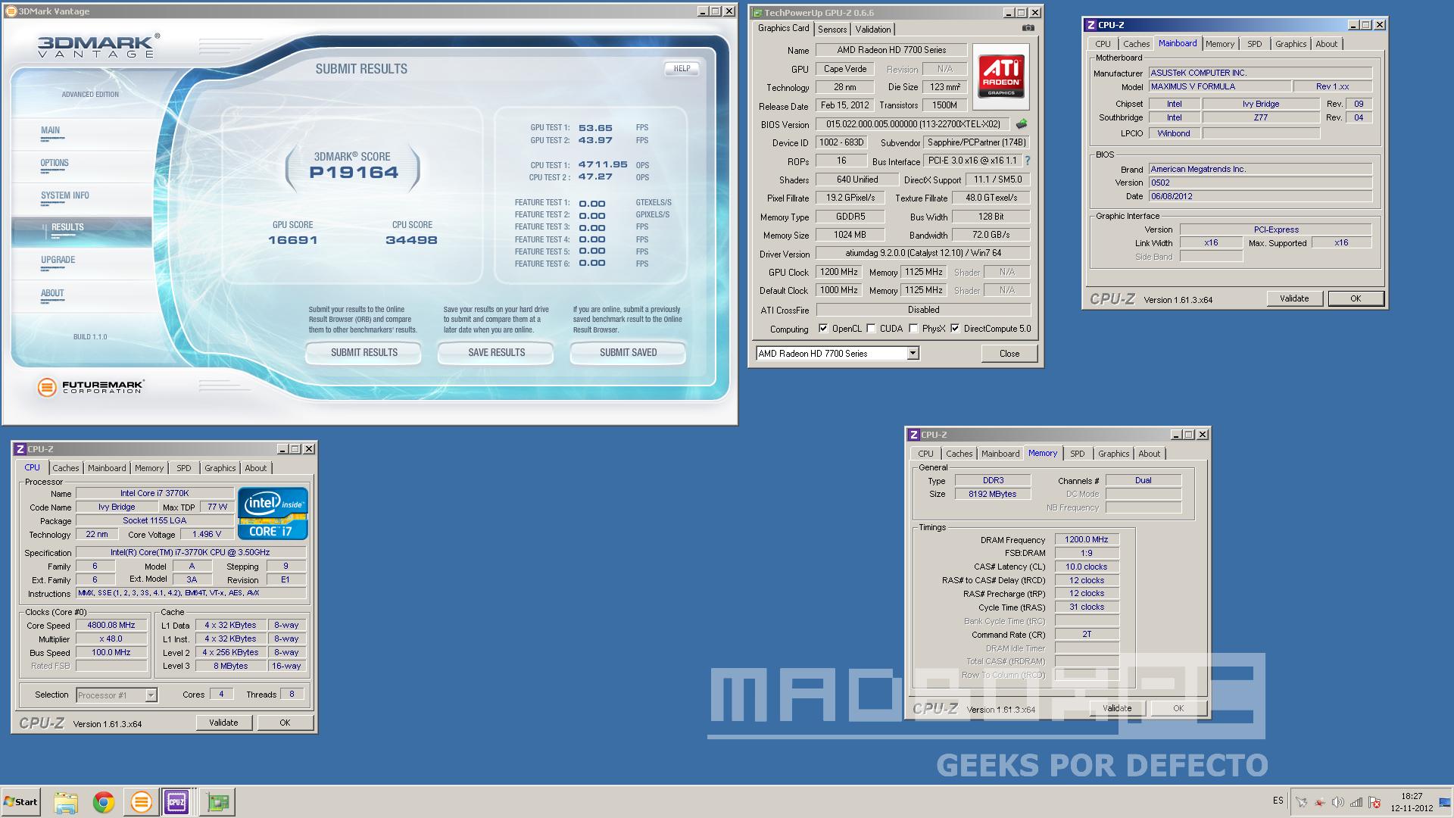This screenshot has width=1454, height=818.
Task: Open the Validation tab in GPU-Z
Action: coord(873,30)
